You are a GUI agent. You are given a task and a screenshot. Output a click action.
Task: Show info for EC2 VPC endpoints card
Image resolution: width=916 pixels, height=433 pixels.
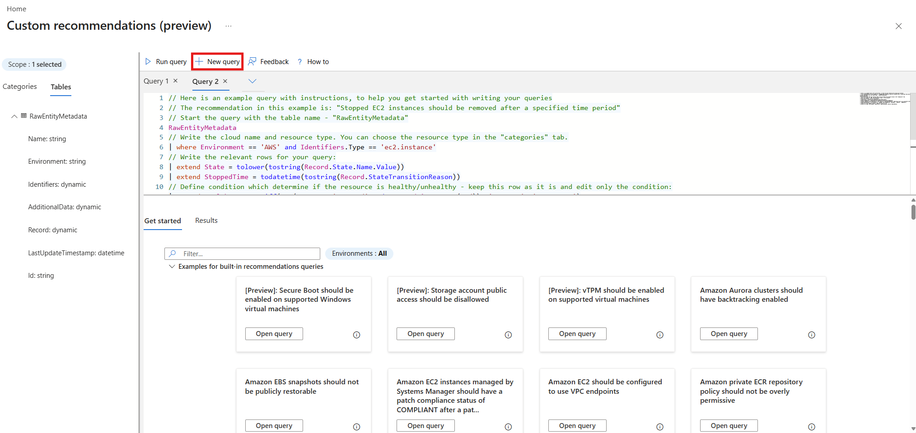tap(660, 427)
